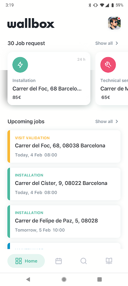
Task: Open the search tab icon
Action: (x=84, y=261)
